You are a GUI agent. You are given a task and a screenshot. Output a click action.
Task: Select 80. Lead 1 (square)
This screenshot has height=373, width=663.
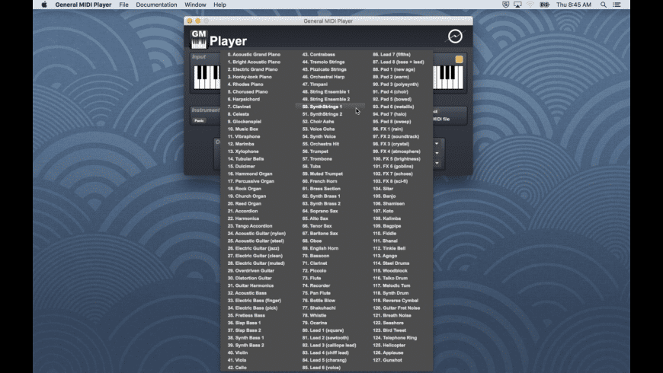(x=323, y=331)
